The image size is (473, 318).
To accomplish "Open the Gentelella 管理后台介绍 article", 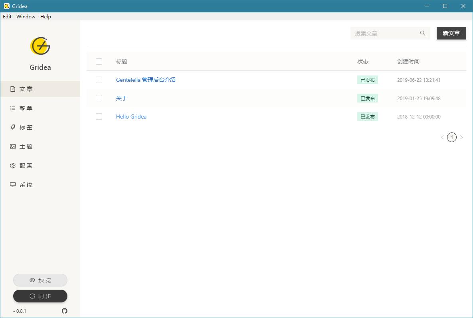I will 146,80.
